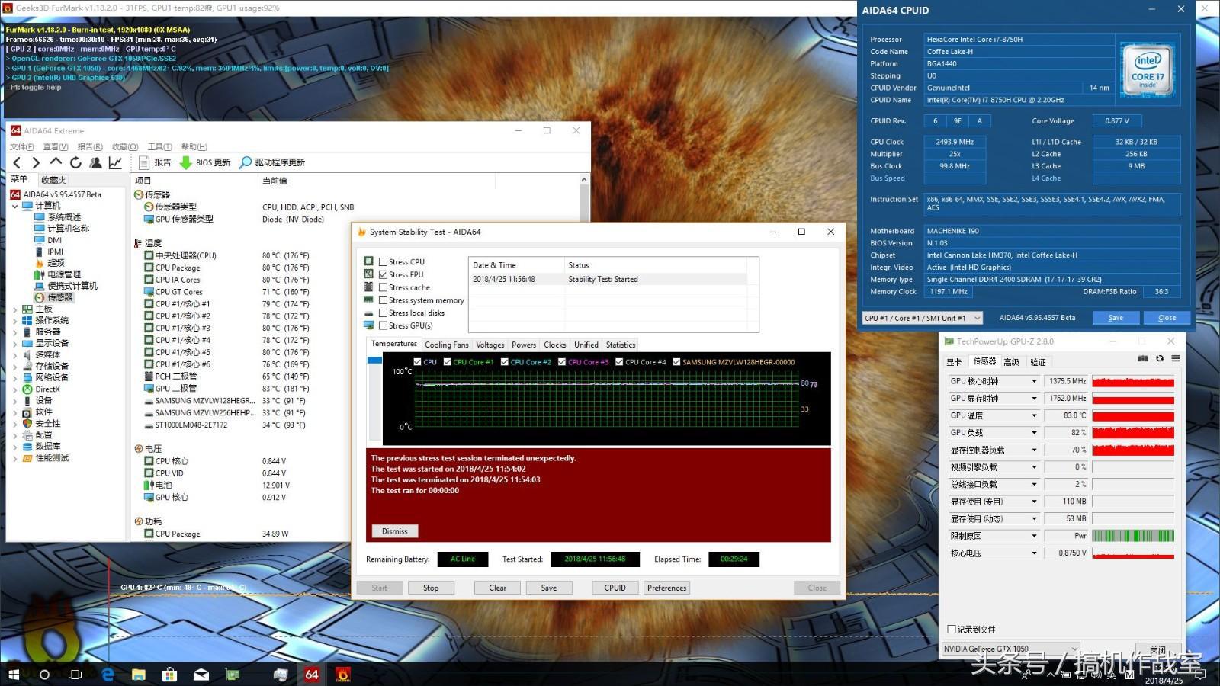Open the graph chart icon in AIDA64 toolbar
Image resolution: width=1220 pixels, height=686 pixels.
coord(115,162)
